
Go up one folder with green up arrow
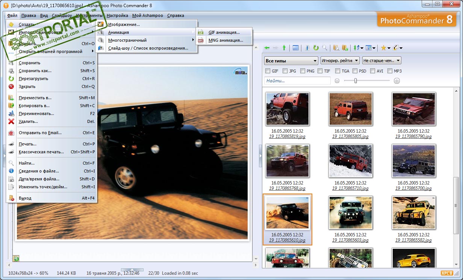click(284, 48)
